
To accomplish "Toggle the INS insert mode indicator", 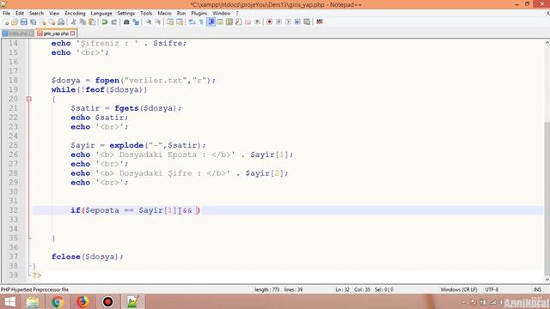I will [537, 290].
